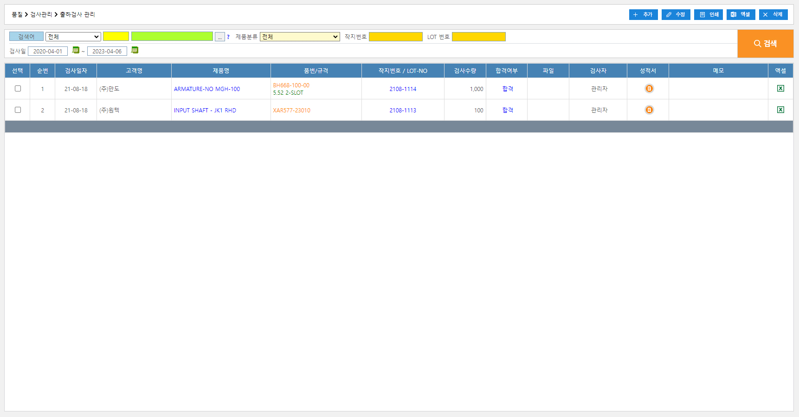Open report card icon for row 2

[649, 110]
